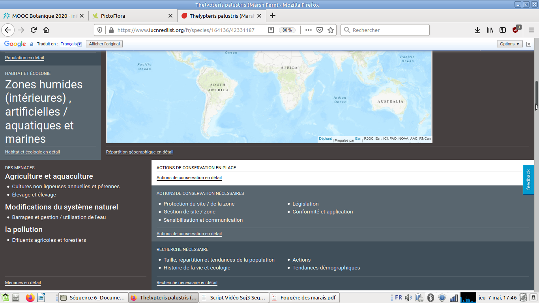This screenshot has width=539, height=303.
Task: Open the Firefox hamburger menu
Action: click(x=531, y=30)
